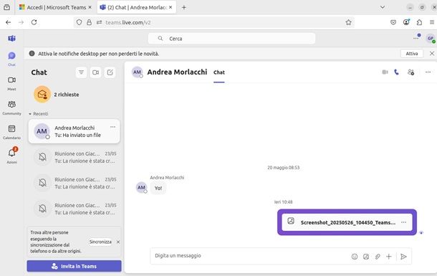Attach a file with the paperclip icon

[x=378, y=257]
